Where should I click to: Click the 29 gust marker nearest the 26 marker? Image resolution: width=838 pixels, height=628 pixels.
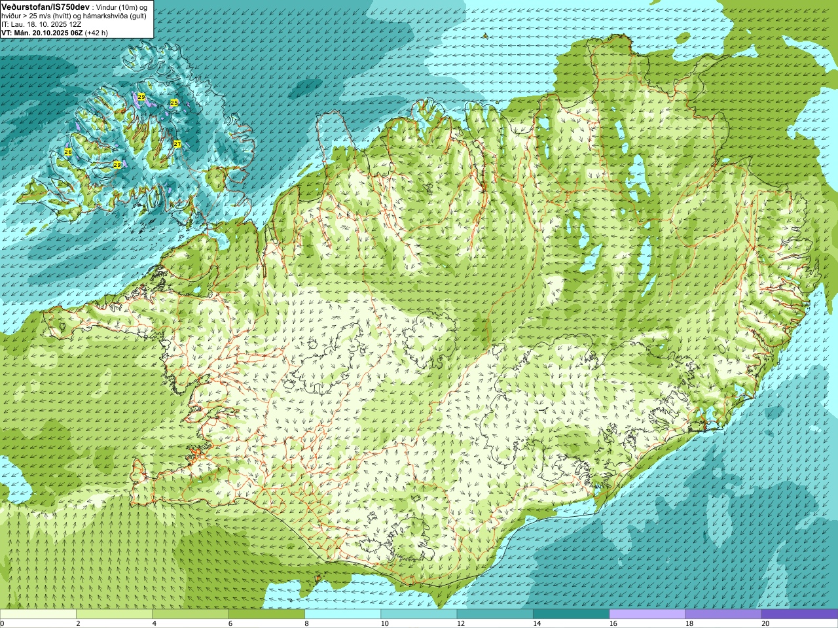tap(117, 165)
